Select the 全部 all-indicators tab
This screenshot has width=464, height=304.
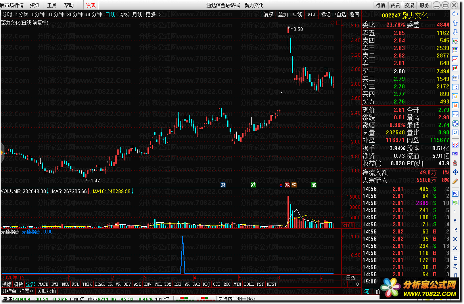31,284
